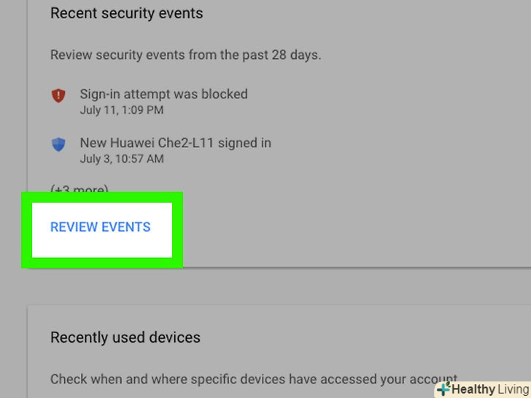This screenshot has height=398, width=531.
Task: Click the July 3, 10:57 AM timestamp
Action: [121, 158]
